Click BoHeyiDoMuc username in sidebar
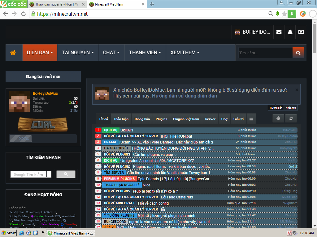Viewport: 317px width, 237px height. [x=45, y=94]
